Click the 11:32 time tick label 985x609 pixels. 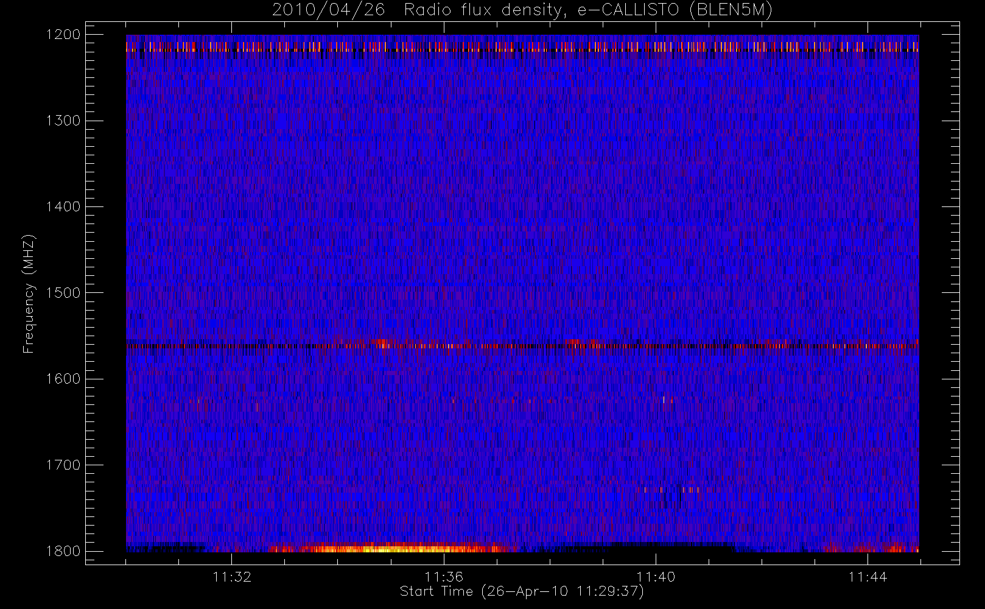pyautogui.click(x=232, y=577)
